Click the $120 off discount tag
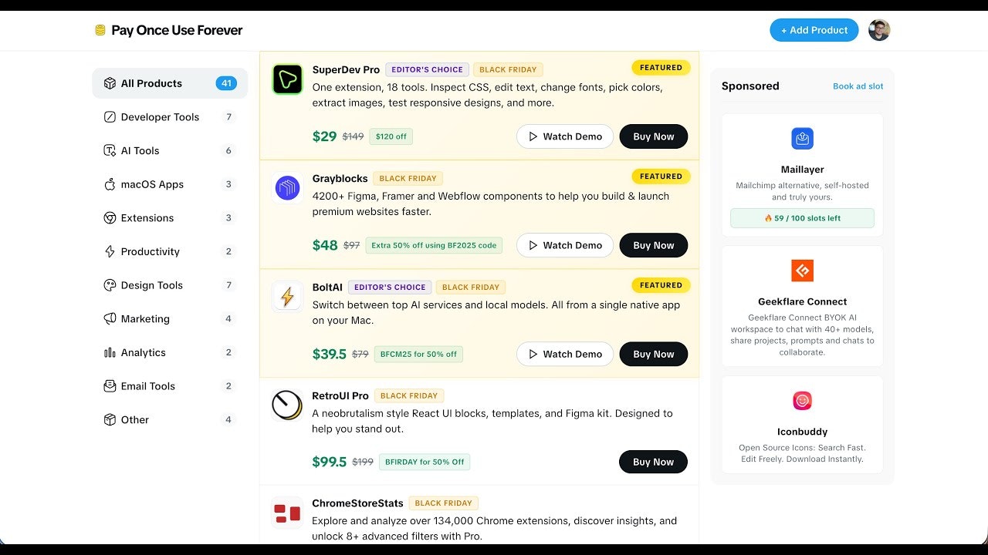This screenshot has height=555, width=988. click(391, 136)
